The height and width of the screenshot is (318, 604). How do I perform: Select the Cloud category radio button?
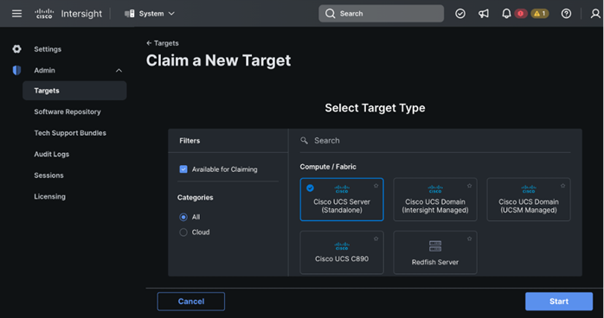point(183,232)
